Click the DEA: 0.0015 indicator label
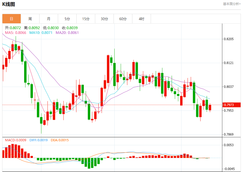The width and height of the screenshot is (243, 172). [x=59, y=140]
